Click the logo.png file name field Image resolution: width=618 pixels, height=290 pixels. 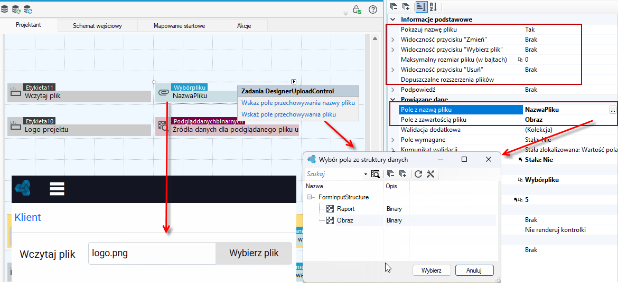click(x=152, y=253)
